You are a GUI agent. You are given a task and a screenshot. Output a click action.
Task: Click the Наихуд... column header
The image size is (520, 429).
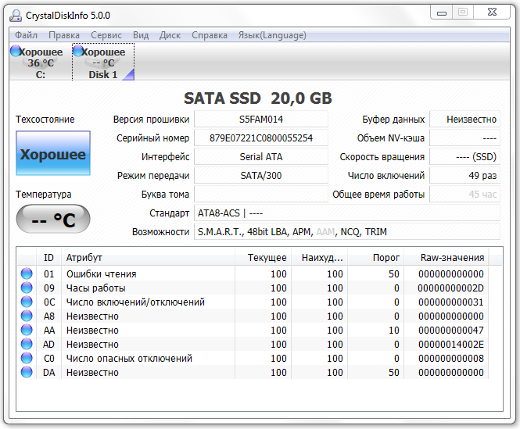coord(320,258)
